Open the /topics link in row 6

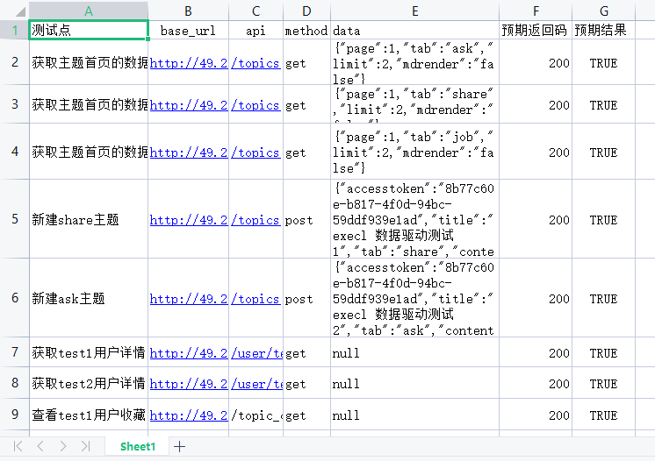click(256, 299)
